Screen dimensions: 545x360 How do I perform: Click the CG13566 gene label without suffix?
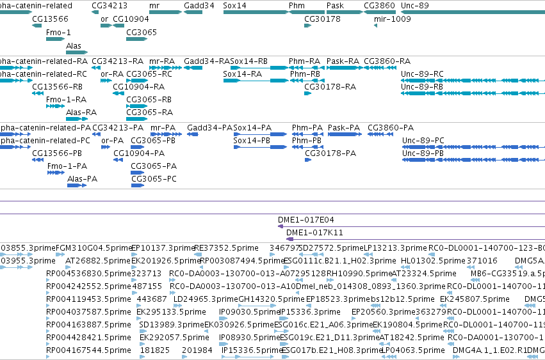click(x=50, y=19)
